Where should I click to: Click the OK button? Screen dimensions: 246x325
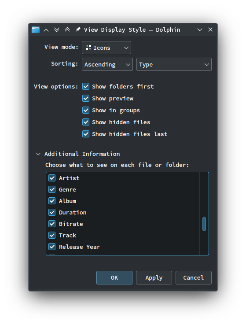(x=114, y=278)
